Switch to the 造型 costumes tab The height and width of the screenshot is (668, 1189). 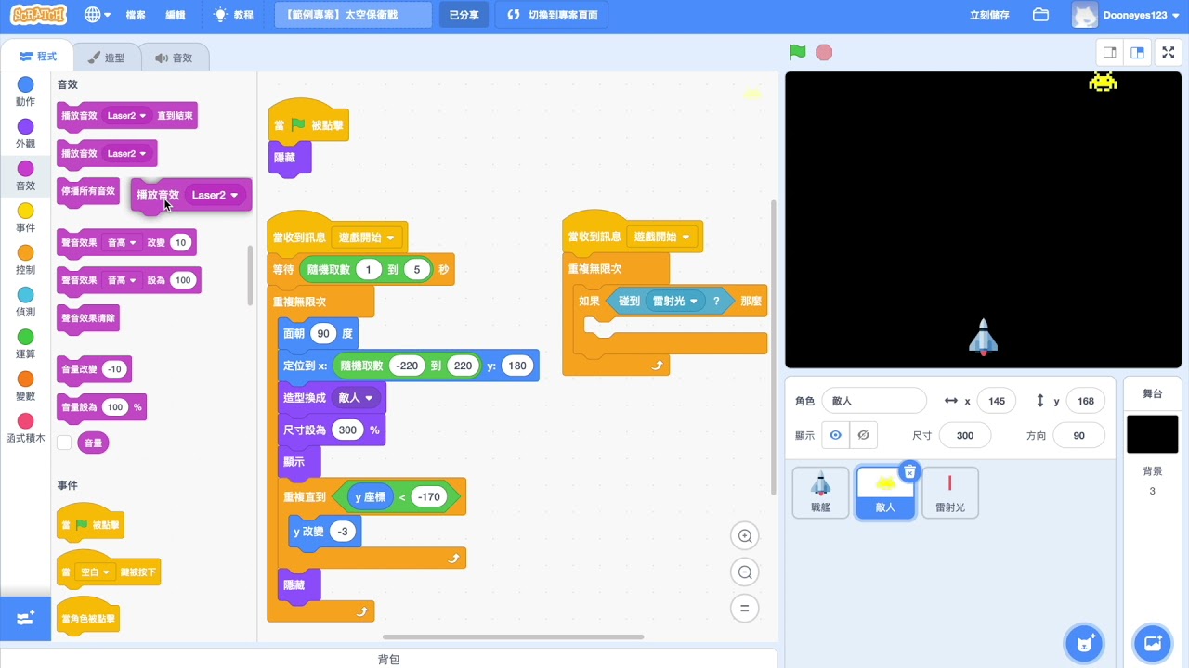tap(106, 58)
